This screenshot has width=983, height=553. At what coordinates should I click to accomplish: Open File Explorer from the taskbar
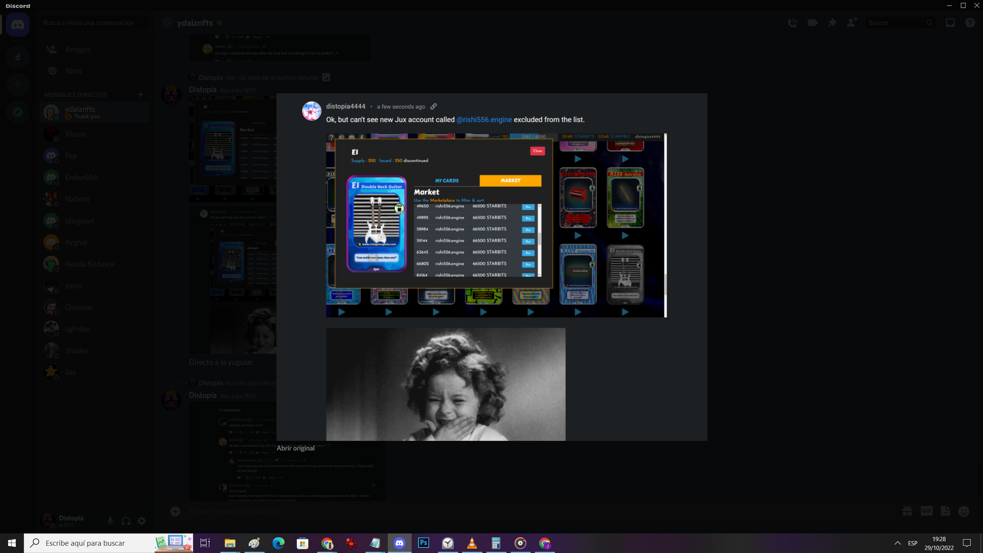coord(230,543)
